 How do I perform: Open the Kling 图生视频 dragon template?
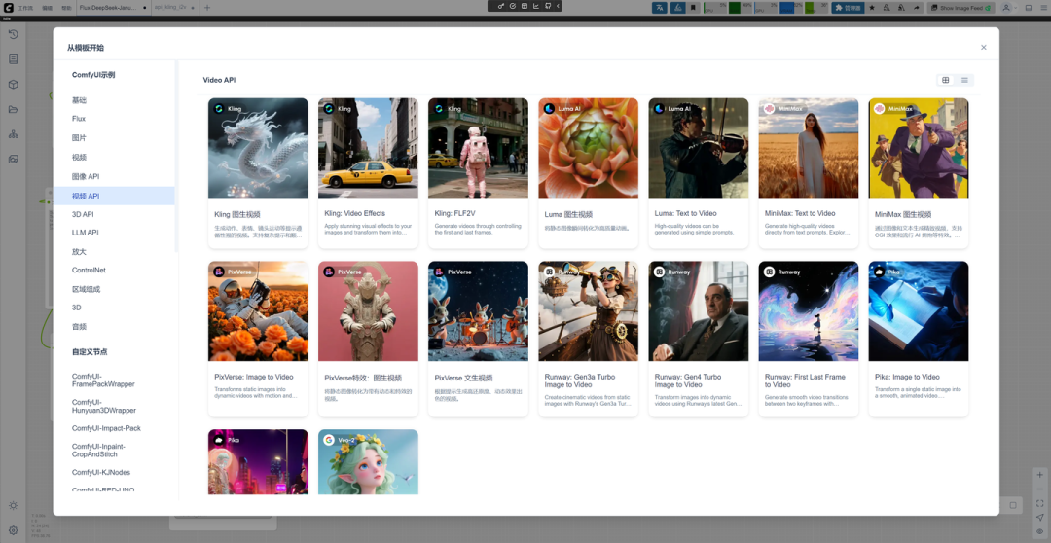(258, 173)
